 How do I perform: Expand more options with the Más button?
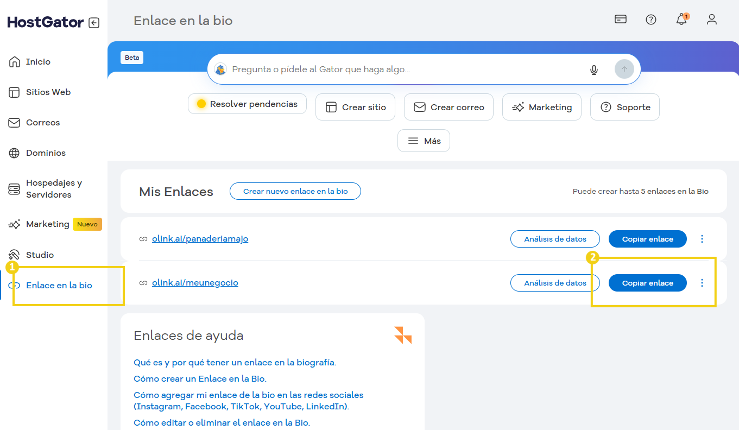(x=424, y=140)
